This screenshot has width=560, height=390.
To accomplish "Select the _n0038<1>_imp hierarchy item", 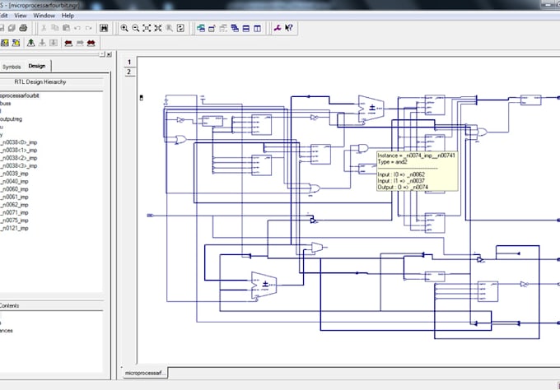I will pos(19,151).
